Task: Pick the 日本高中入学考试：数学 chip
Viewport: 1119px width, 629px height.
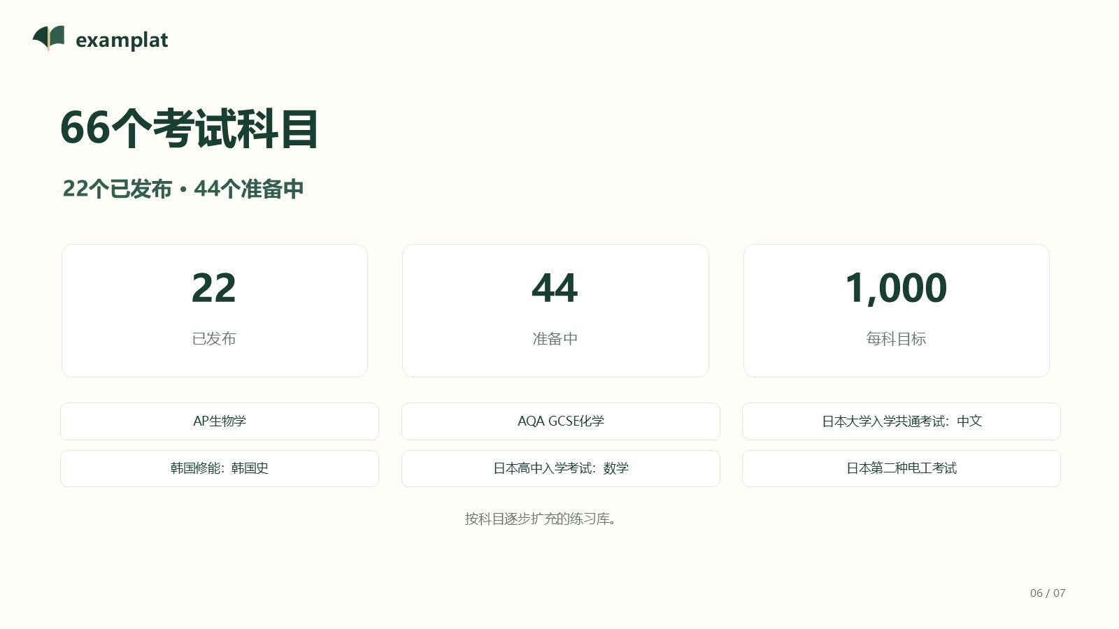Action: [561, 468]
